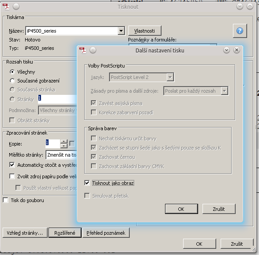259x255 pixels.
Task: Click into the Kopie number field
Action: click(x=53, y=143)
